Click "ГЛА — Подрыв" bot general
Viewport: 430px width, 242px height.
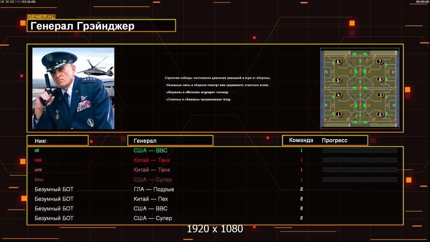(x=154, y=189)
